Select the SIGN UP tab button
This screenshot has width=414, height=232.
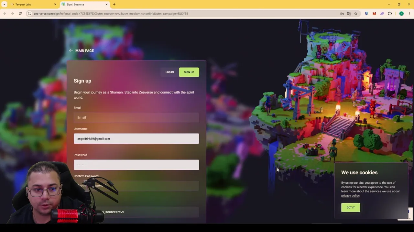(189, 72)
